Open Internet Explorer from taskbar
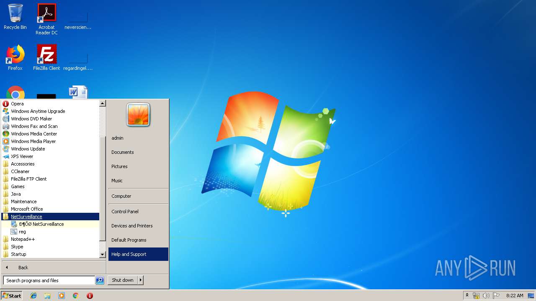The image size is (536, 301). point(33,296)
